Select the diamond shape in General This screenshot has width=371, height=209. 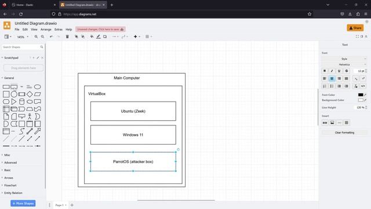[30, 94]
